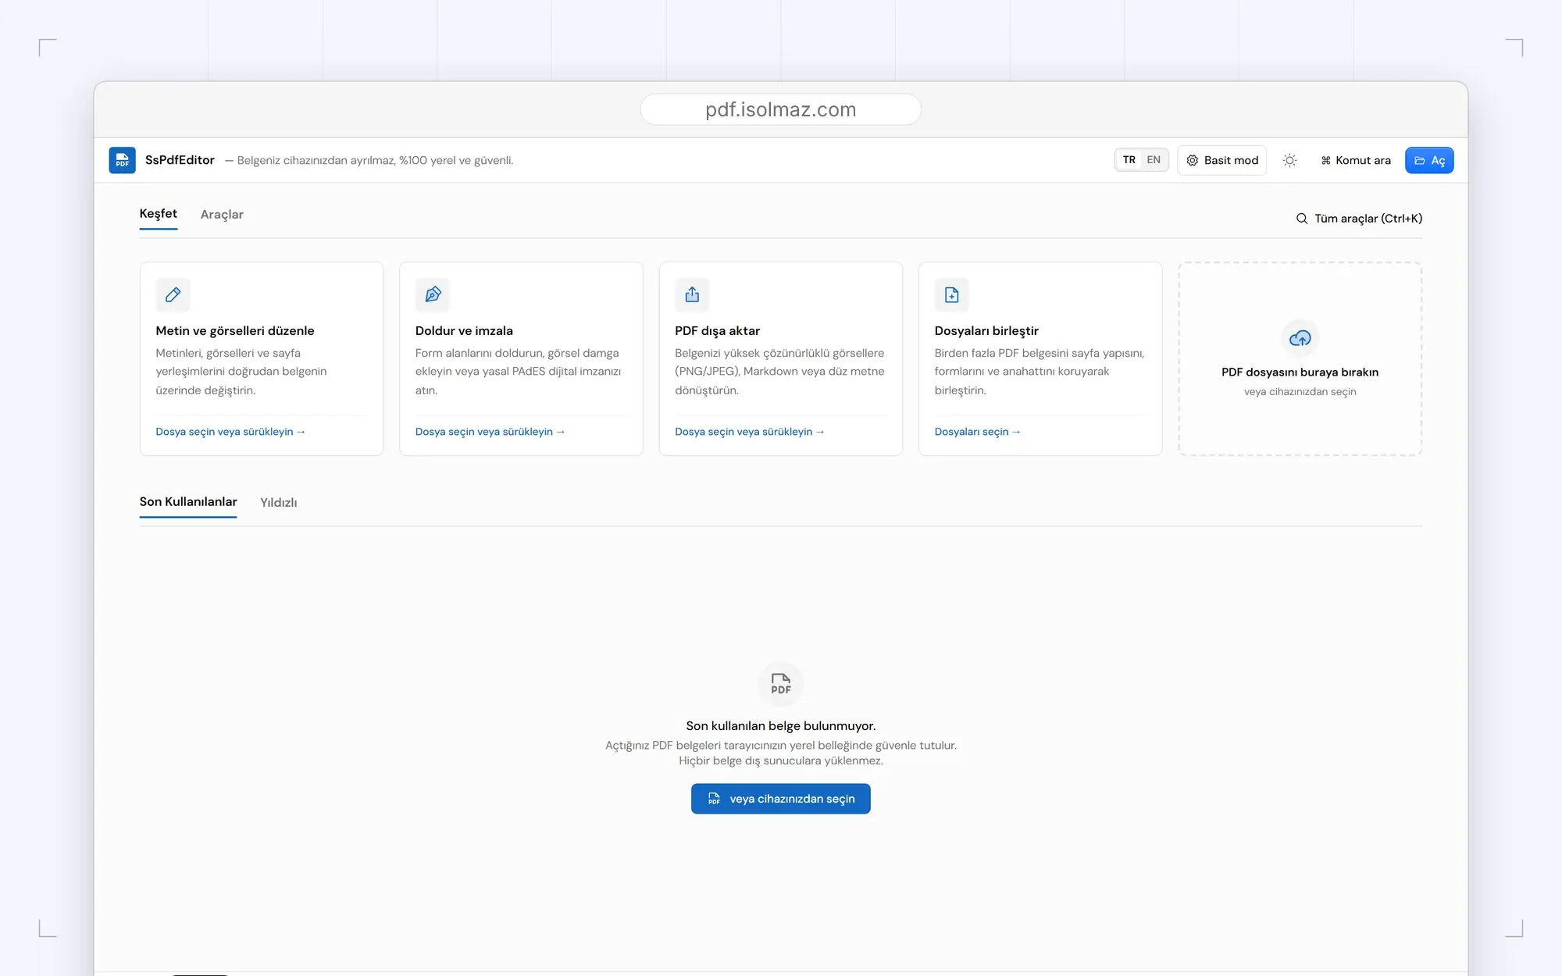Toggle the light/dark theme sun icon
This screenshot has width=1562, height=976.
click(1289, 160)
